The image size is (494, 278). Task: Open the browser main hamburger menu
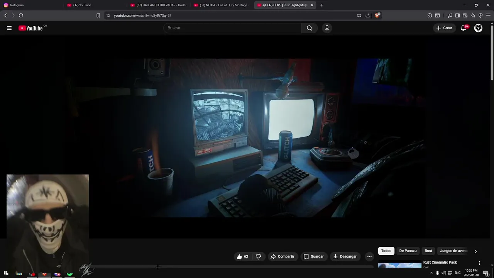click(489, 15)
